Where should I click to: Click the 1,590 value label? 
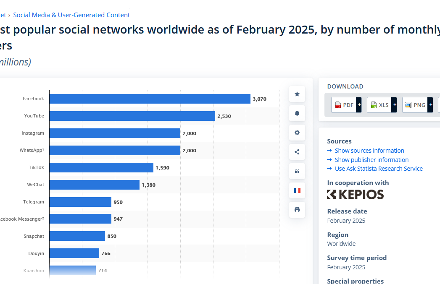click(x=163, y=168)
